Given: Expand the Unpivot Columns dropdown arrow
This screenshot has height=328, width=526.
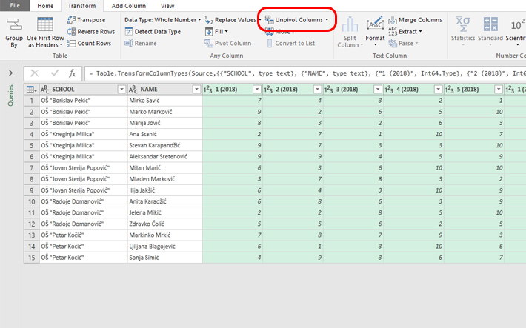Looking at the screenshot, I should (x=327, y=20).
